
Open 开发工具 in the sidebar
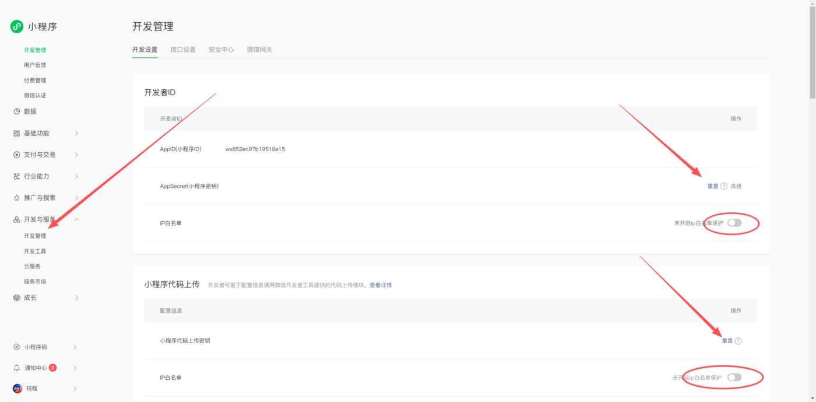click(35, 251)
